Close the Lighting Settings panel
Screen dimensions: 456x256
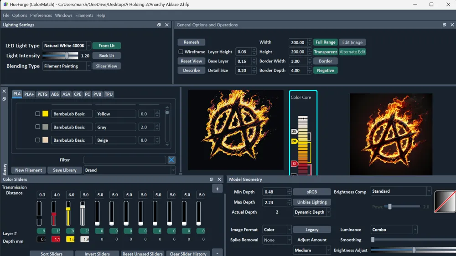166,25
